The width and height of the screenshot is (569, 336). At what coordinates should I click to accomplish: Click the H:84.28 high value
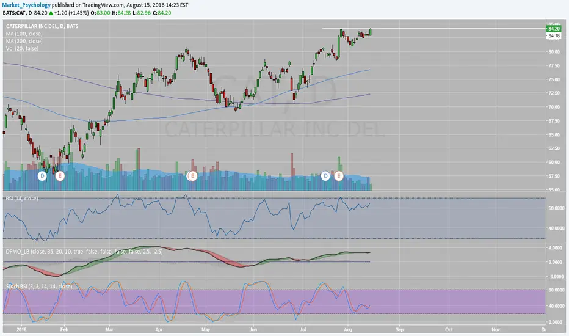click(121, 13)
